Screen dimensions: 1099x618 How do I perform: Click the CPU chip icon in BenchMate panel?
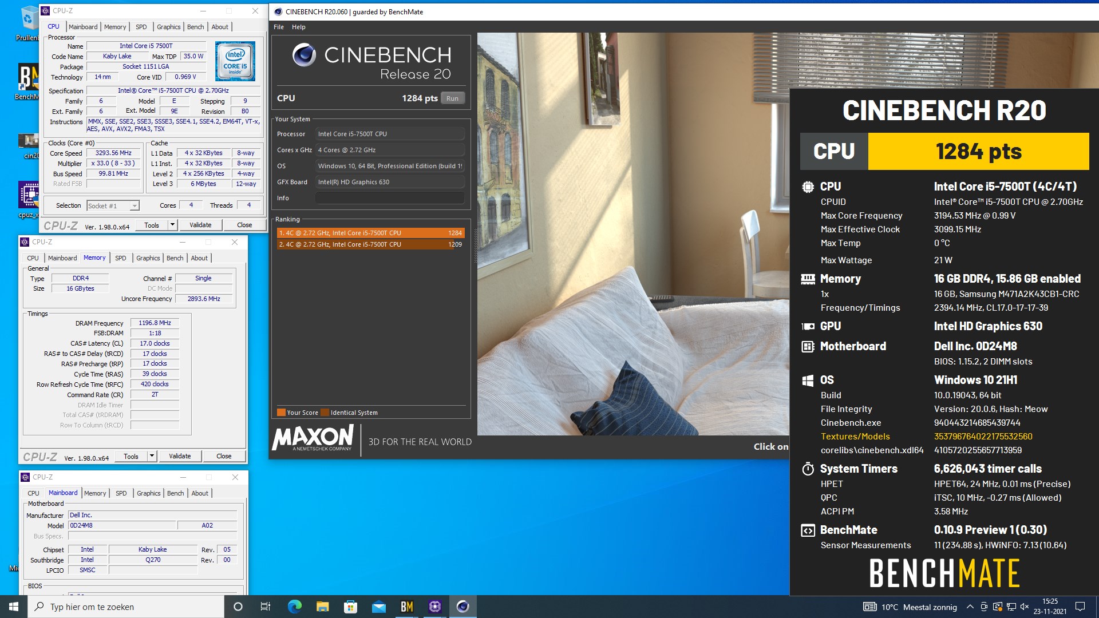808,187
